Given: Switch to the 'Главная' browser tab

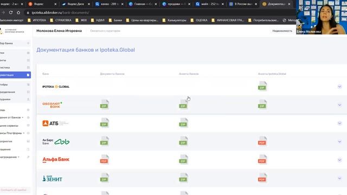Looking at the screenshot, I should (x=143, y=4).
